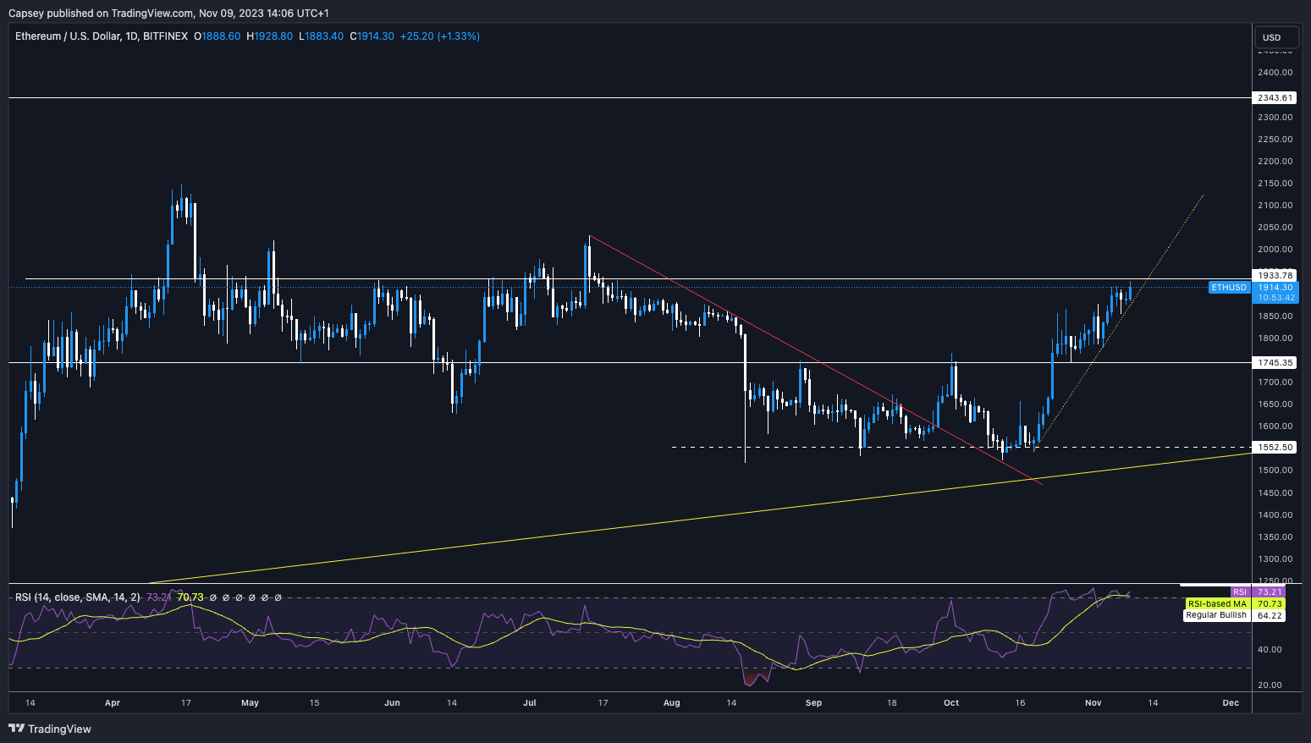The image size is (1311, 743).
Task: Click the H1928.80 high value in header
Action: (x=270, y=36)
